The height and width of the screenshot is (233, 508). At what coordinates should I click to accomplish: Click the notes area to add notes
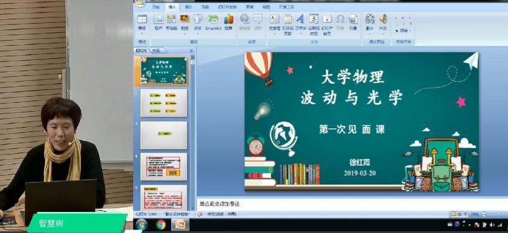pyautogui.click(x=352, y=204)
